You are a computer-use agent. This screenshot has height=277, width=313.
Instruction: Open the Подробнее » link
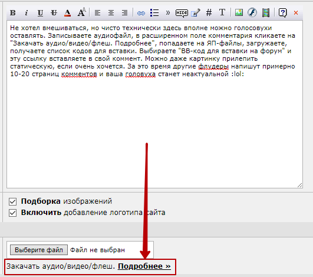pyautogui.click(x=144, y=266)
